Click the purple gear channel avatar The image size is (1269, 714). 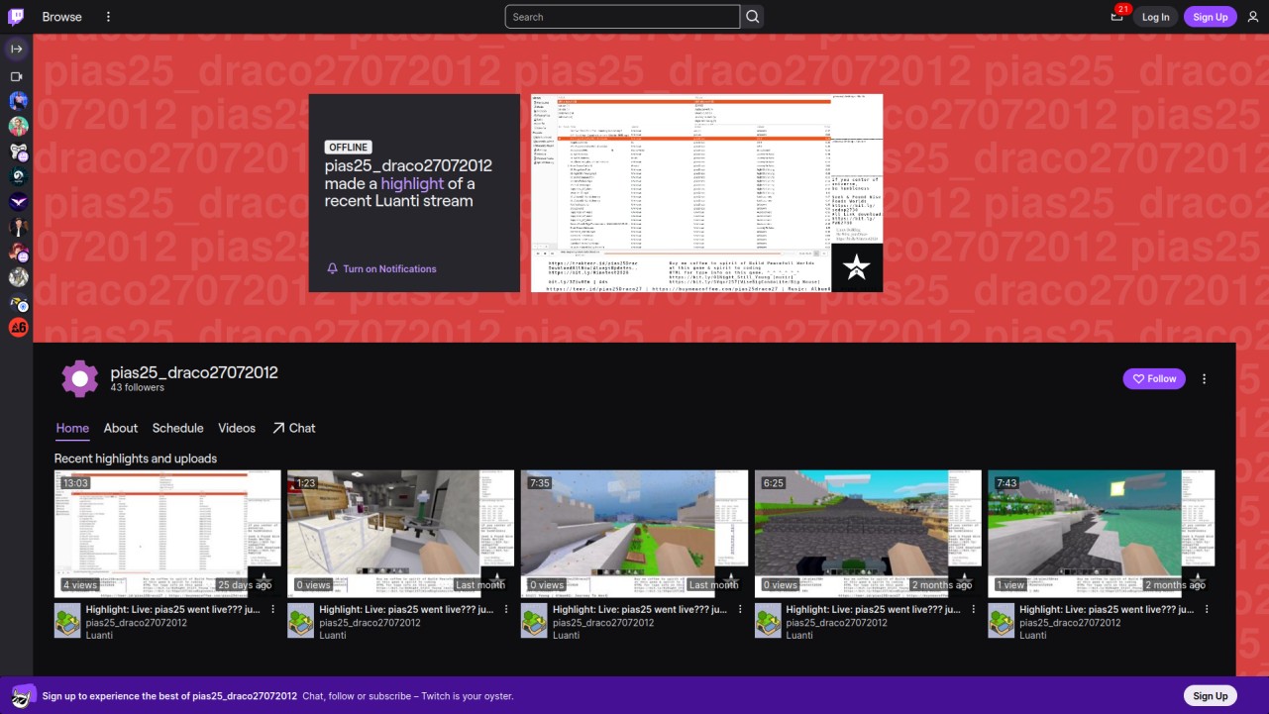coord(80,378)
